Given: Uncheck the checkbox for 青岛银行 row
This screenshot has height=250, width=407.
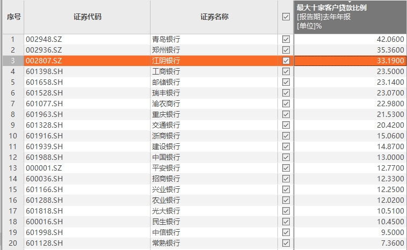Looking at the screenshot, I should [x=285, y=39].
